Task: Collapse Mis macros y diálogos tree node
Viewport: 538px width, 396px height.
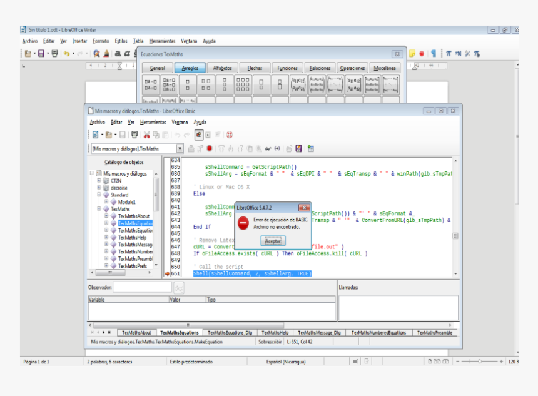Action: click(x=92, y=173)
